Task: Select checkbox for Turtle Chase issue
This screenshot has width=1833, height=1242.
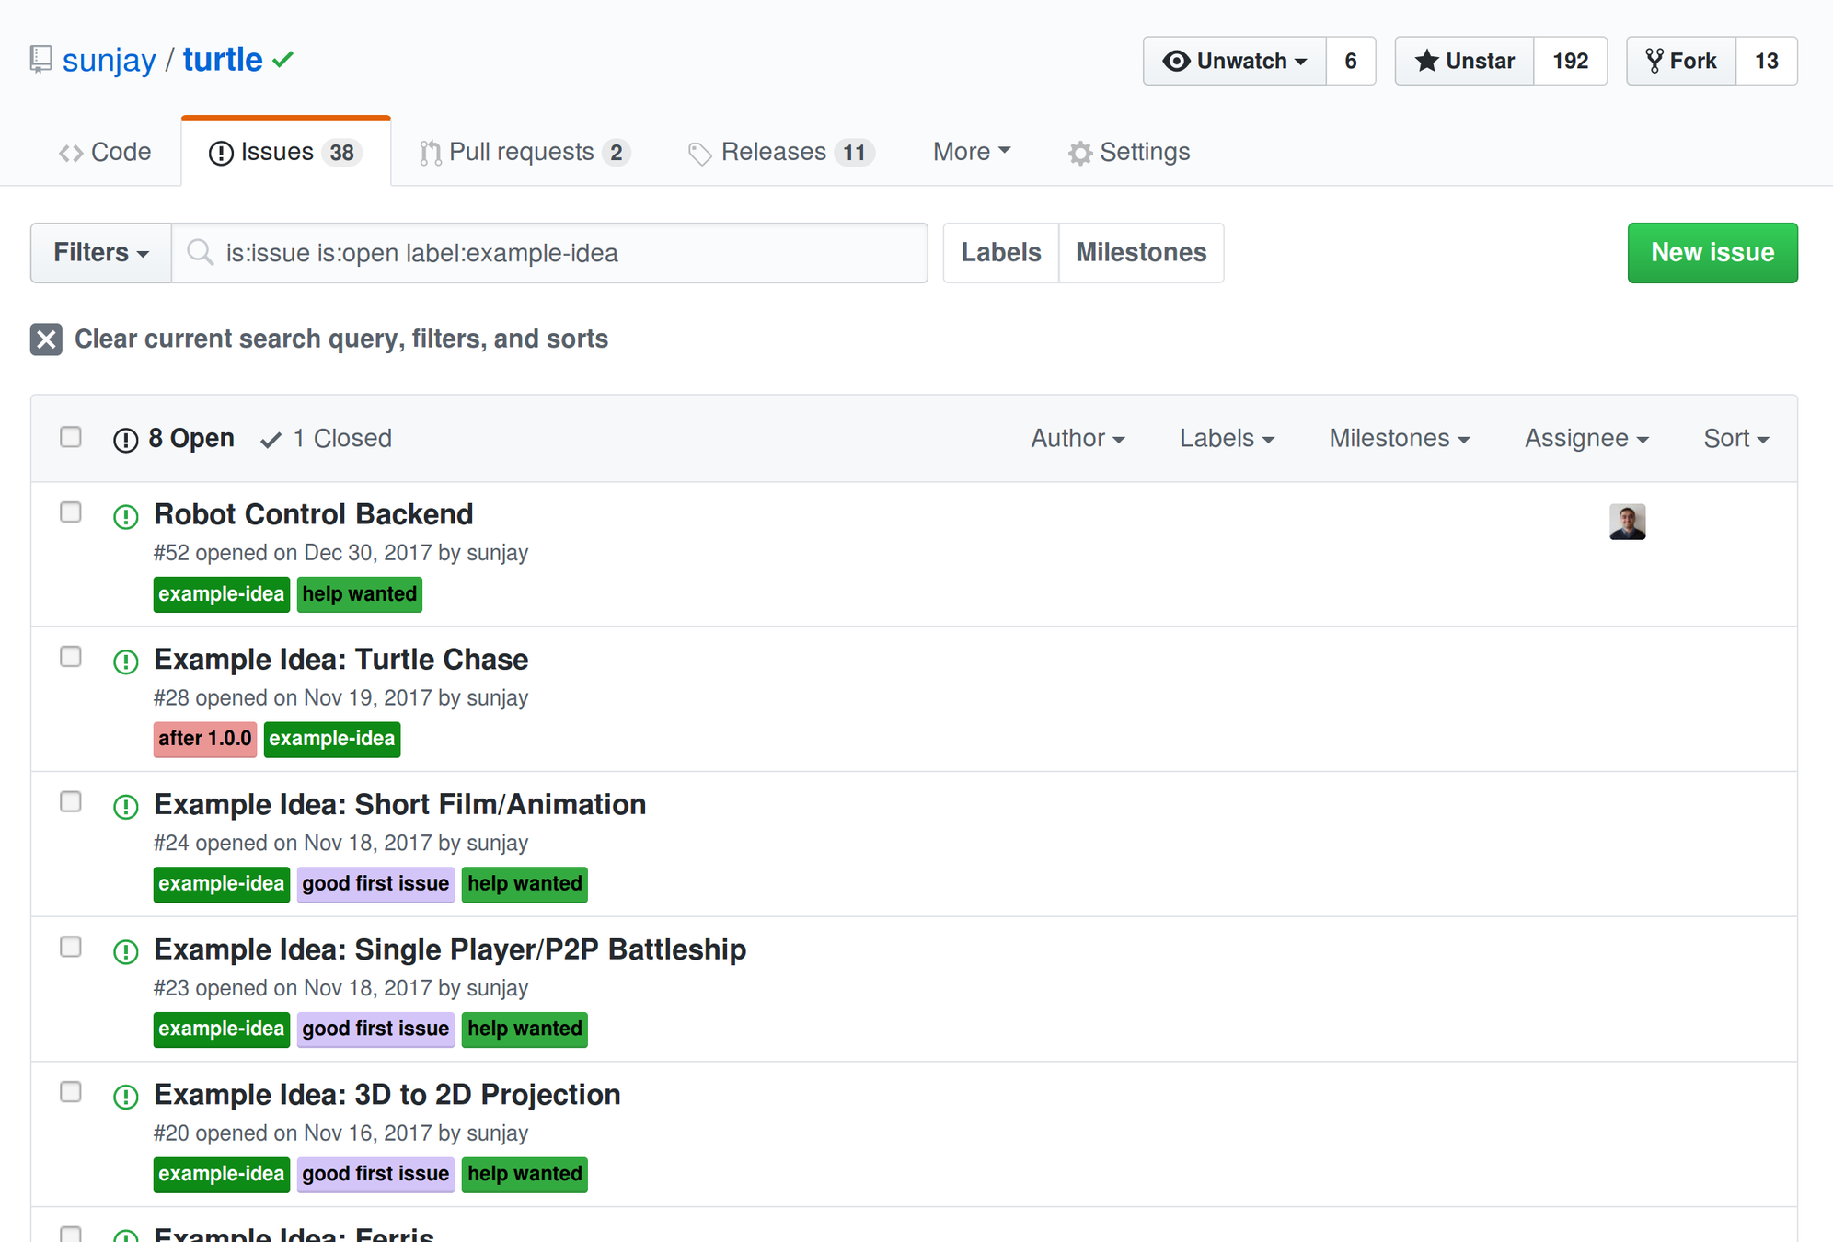Action: click(71, 657)
